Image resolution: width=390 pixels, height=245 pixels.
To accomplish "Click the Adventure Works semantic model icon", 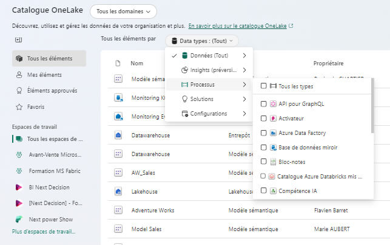I will coord(118,210).
